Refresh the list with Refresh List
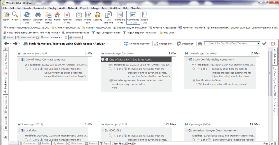Image resolution: width=279 pixels, height=145 pixels. click(x=27, y=18)
